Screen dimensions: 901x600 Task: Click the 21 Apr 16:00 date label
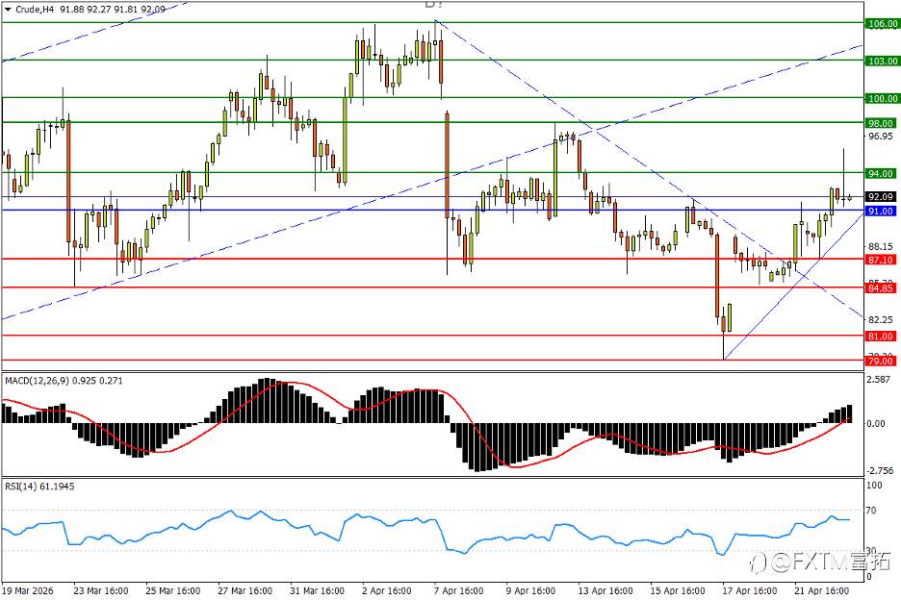[822, 590]
